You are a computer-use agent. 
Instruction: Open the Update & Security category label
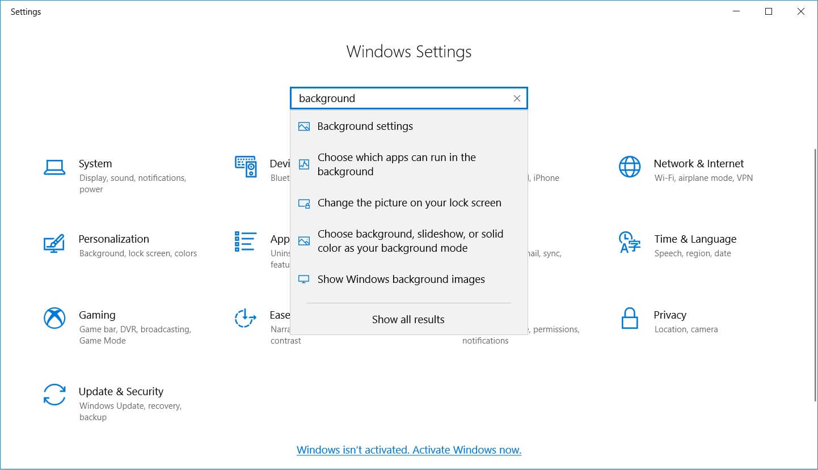[121, 392]
